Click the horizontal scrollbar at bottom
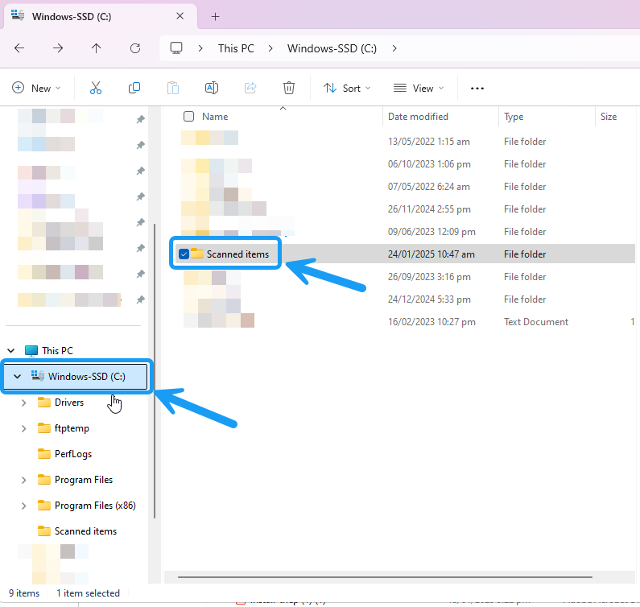 385,576
